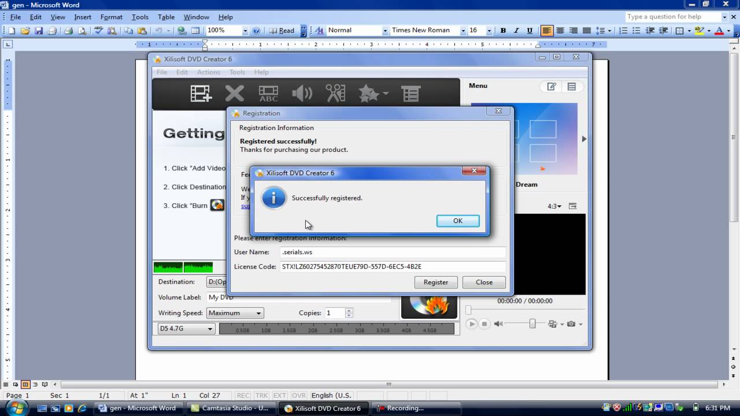This screenshot has height=416, width=740.
Task: Open the Insert menu in Word
Action: point(83,17)
